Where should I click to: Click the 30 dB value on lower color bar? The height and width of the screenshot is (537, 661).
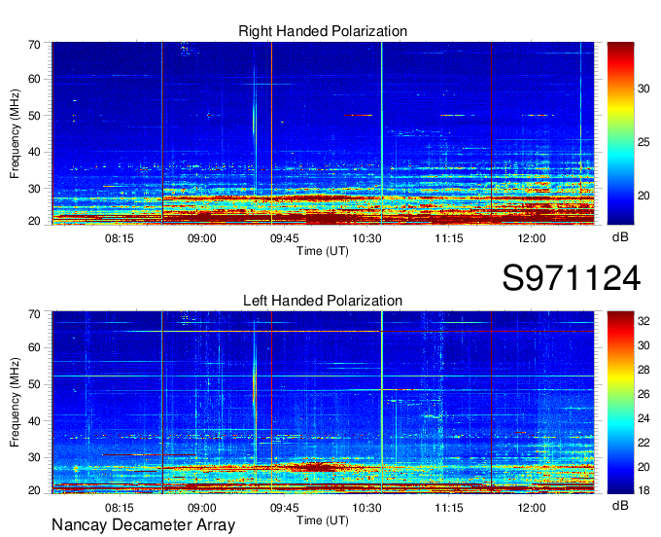click(644, 345)
